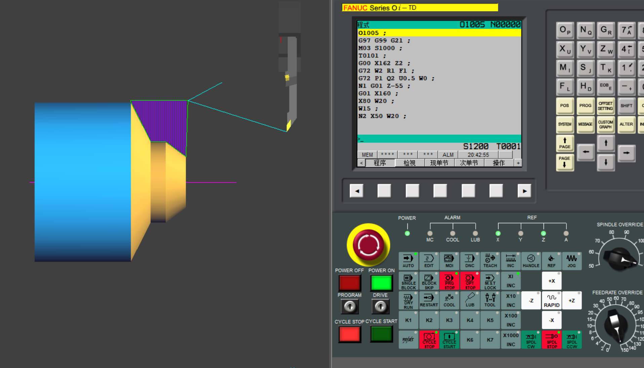Viewport: 644px width, 368px height.
Task: Click large dark green CYCLE START button
Action: pyautogui.click(x=381, y=334)
